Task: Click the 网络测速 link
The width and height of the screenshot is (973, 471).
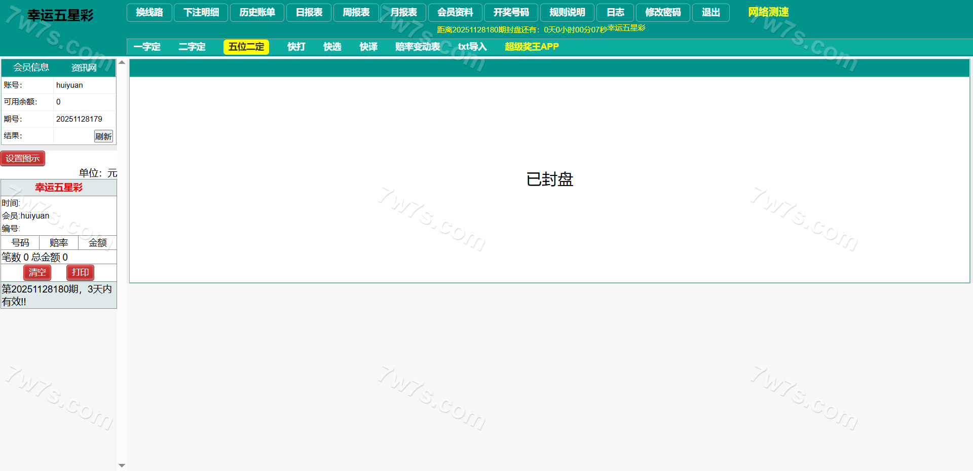Action: coord(768,12)
